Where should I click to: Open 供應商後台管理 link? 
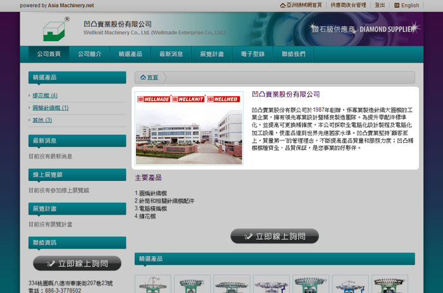tap(348, 5)
